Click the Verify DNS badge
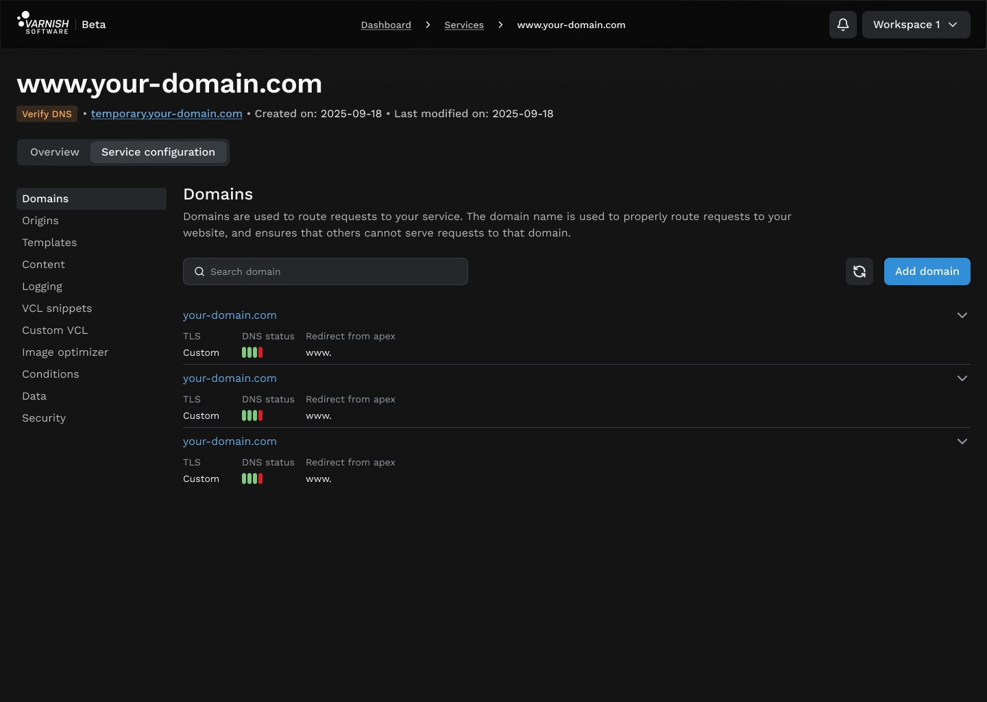Image resolution: width=987 pixels, height=702 pixels. click(x=47, y=114)
